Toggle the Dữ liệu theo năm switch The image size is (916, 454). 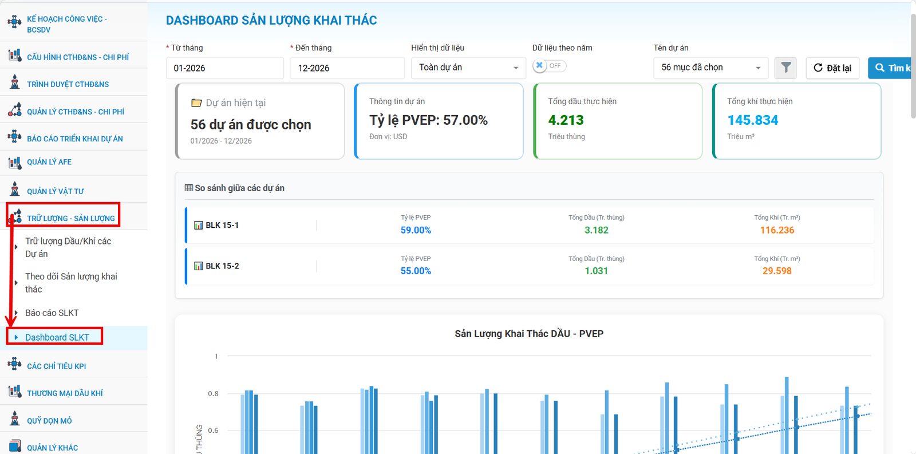549,66
